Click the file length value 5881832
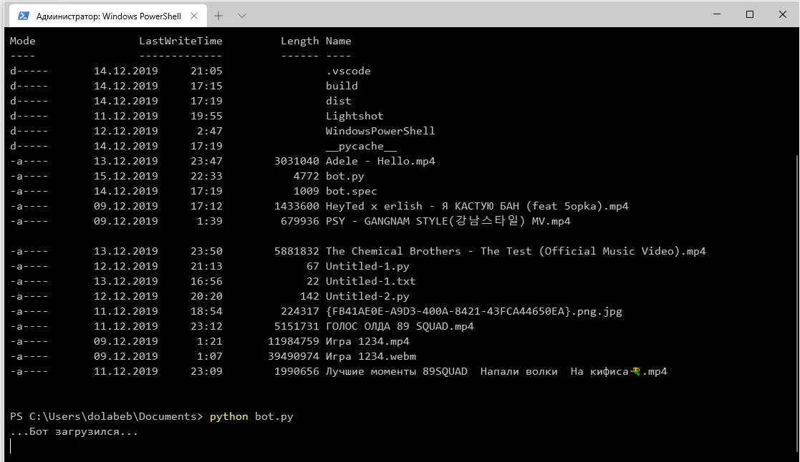 pos(297,251)
